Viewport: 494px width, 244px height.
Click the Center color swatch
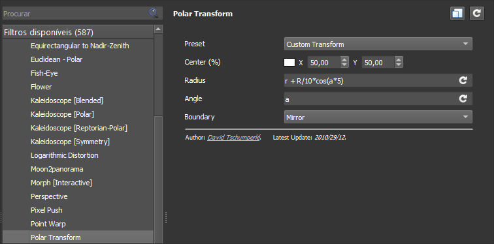point(289,62)
